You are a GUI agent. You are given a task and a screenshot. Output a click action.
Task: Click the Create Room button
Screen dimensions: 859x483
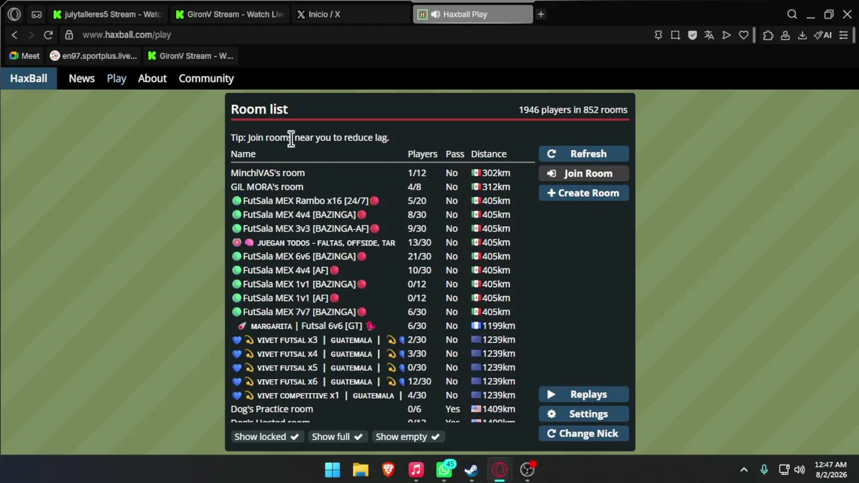click(x=584, y=193)
